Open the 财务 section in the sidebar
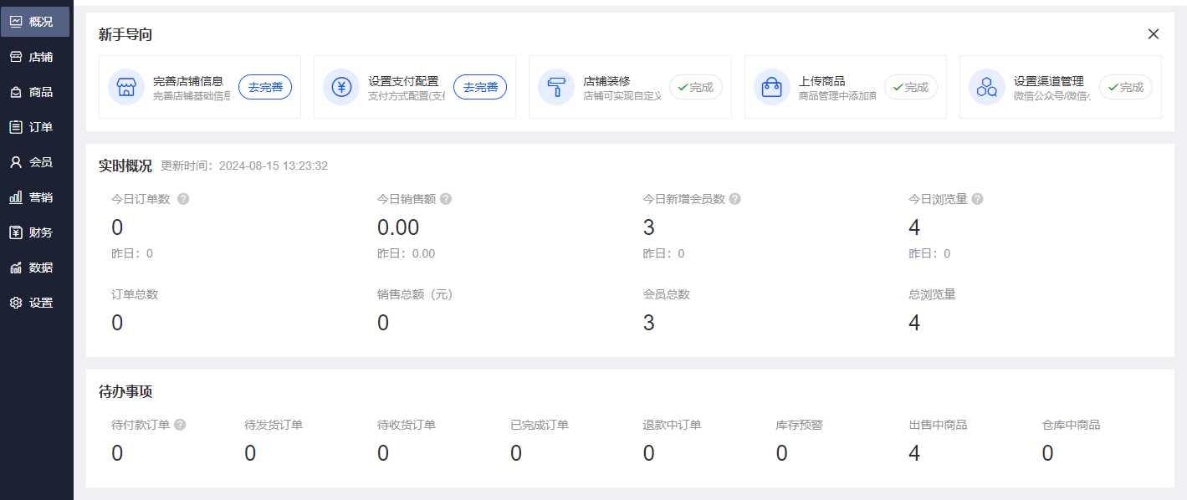The width and height of the screenshot is (1187, 500). [37, 232]
